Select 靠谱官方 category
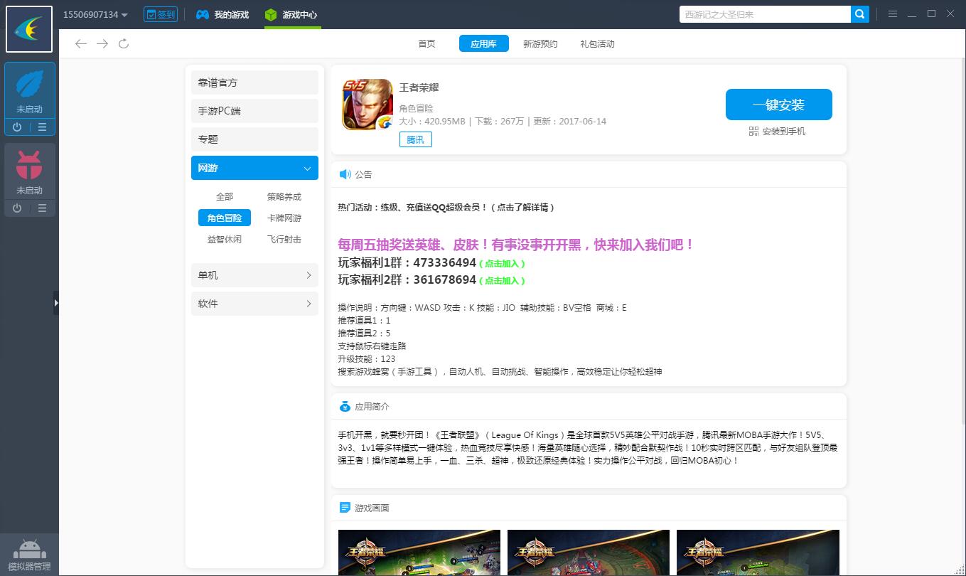This screenshot has height=576, width=966. (254, 82)
